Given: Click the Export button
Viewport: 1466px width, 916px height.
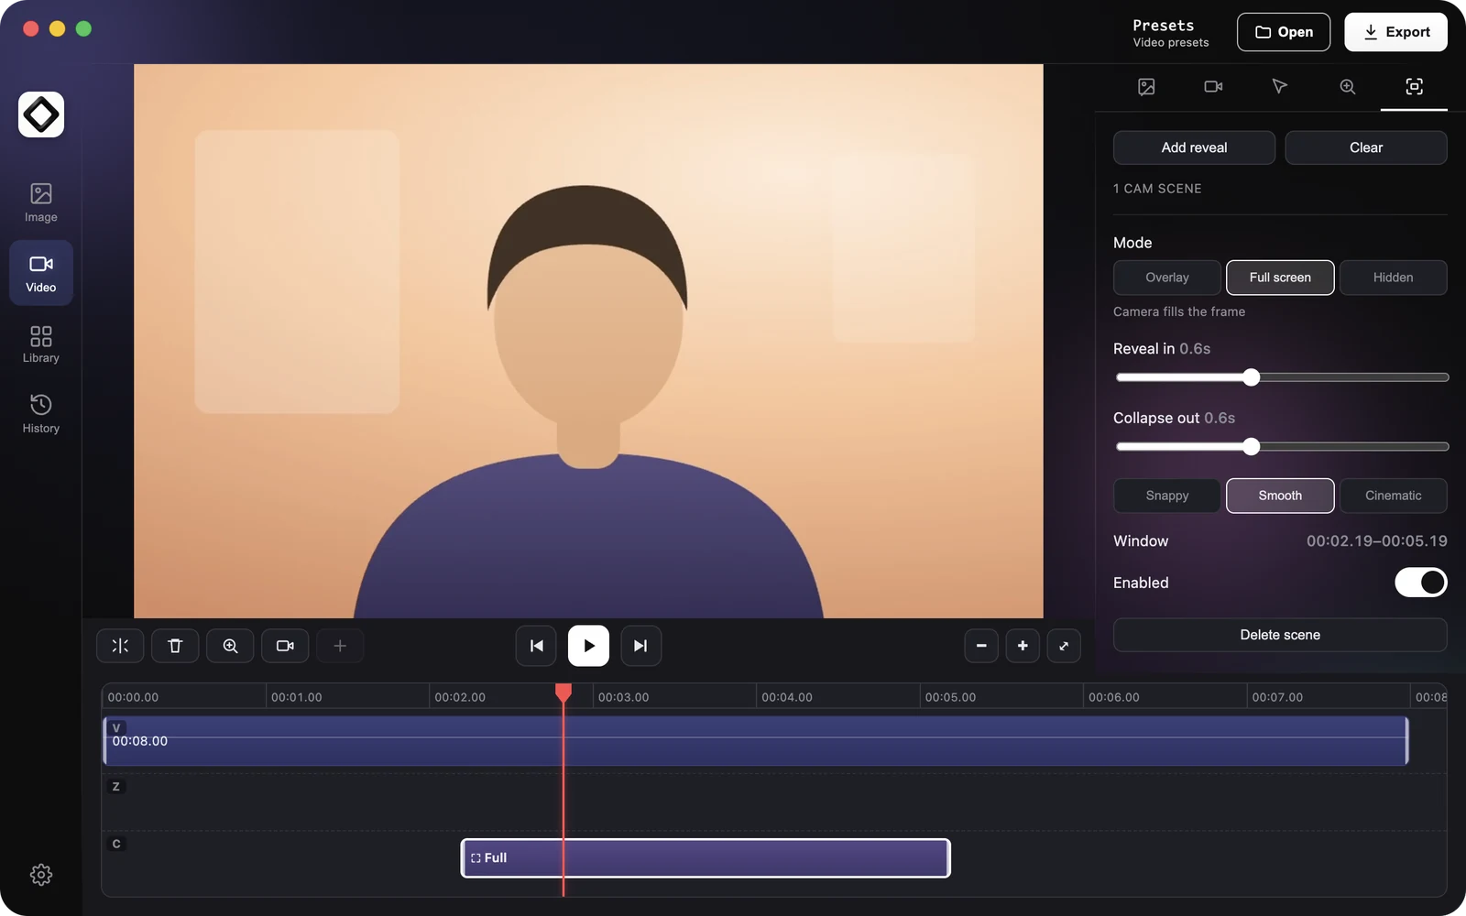Looking at the screenshot, I should tap(1395, 32).
